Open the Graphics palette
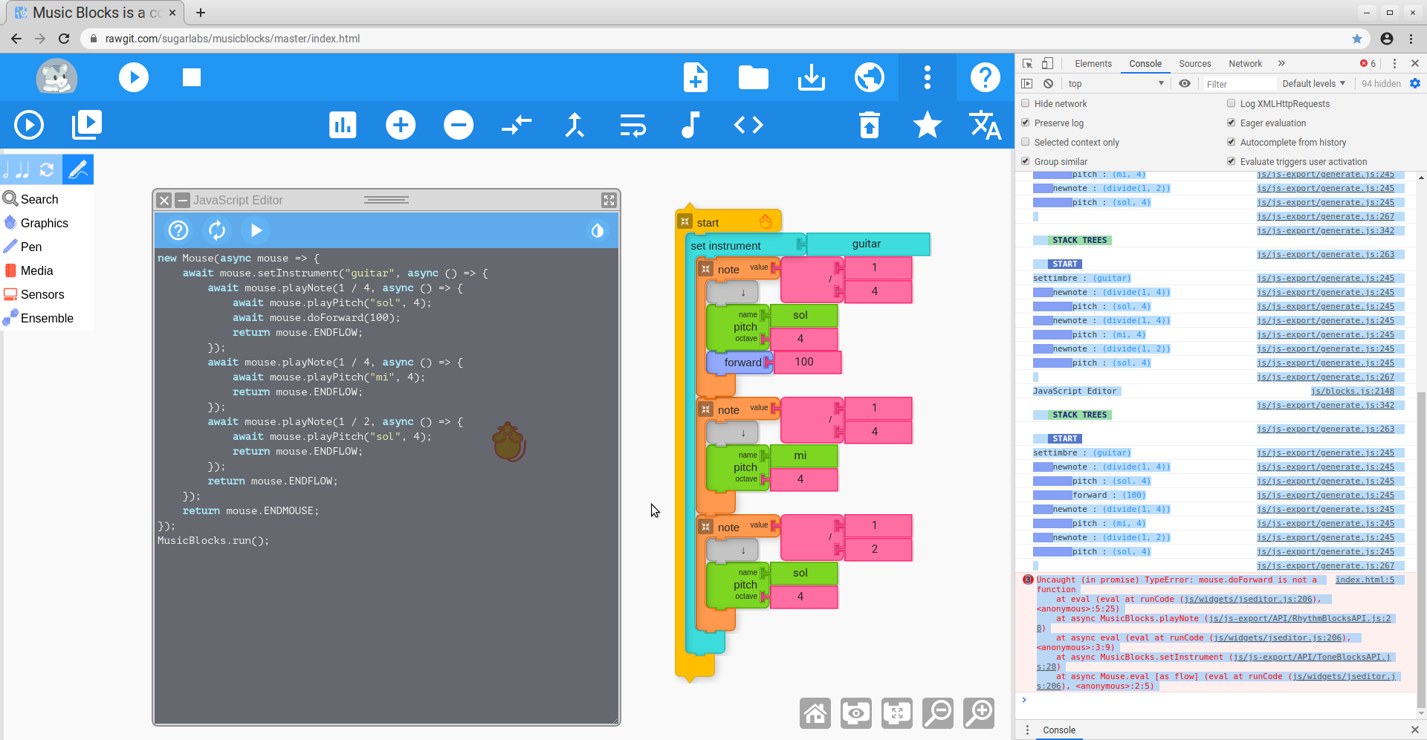The height and width of the screenshot is (740, 1427). click(x=45, y=222)
